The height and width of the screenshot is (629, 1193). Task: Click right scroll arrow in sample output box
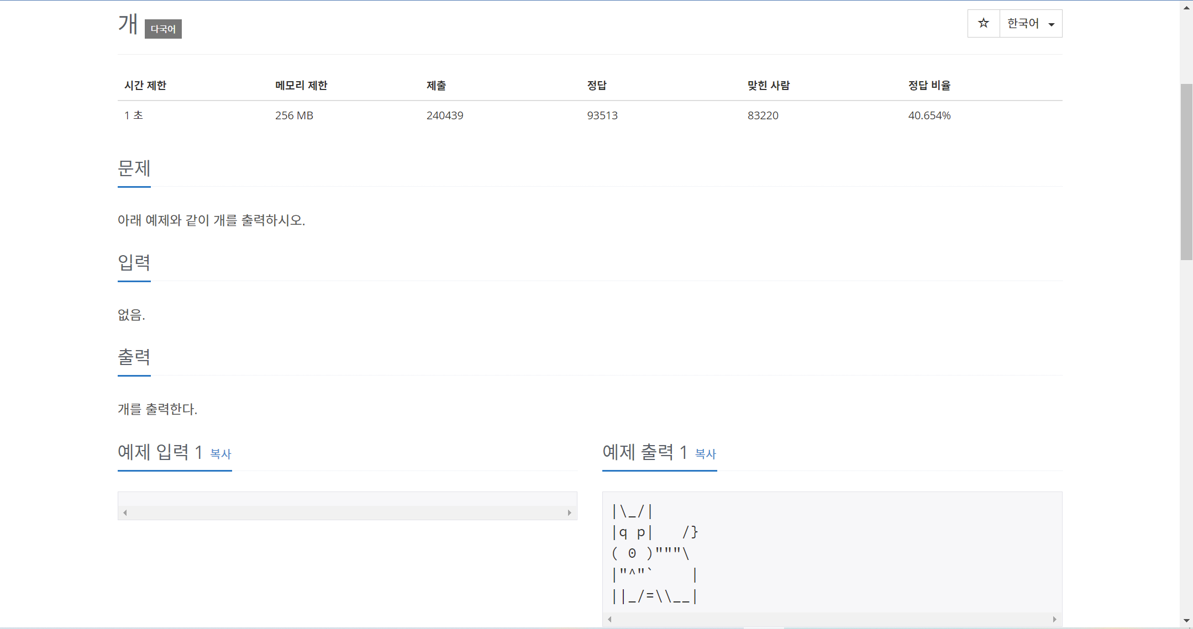click(x=1054, y=619)
